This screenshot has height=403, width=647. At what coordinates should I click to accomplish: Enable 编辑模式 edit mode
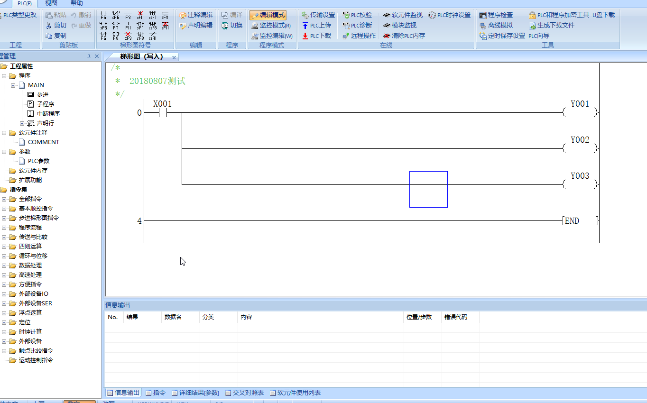(268, 15)
